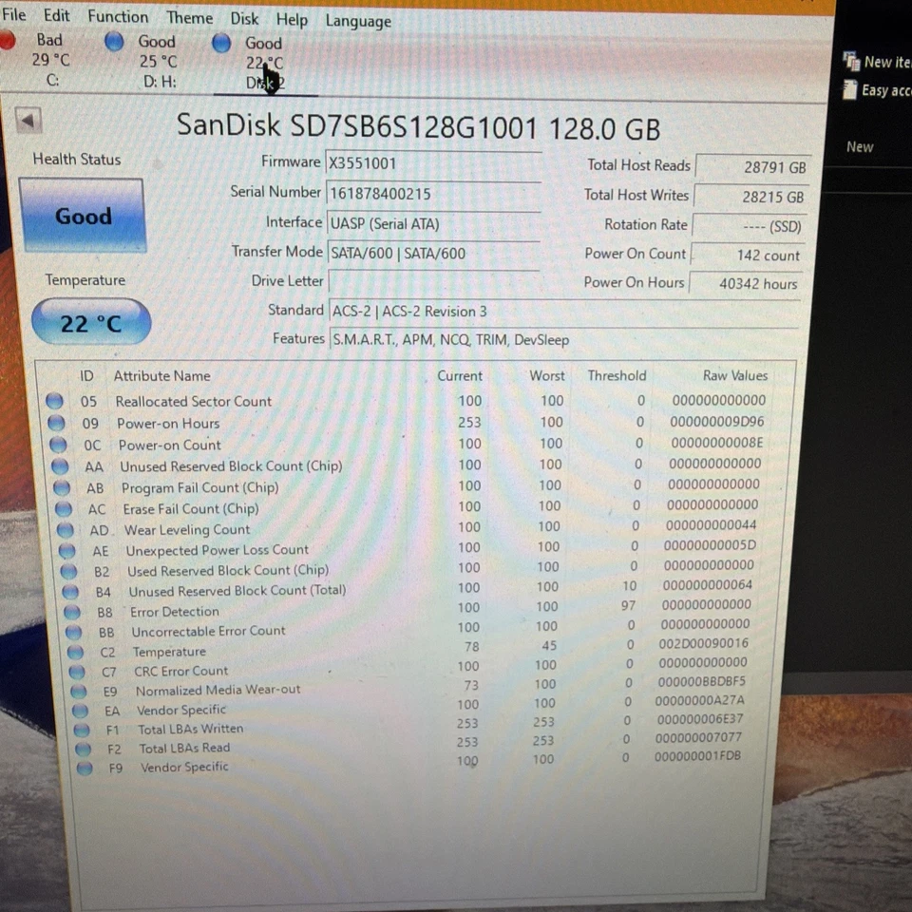Viewport: 912px width, 912px height.
Task: Click the Easy access icon on the right
Action: point(849,90)
